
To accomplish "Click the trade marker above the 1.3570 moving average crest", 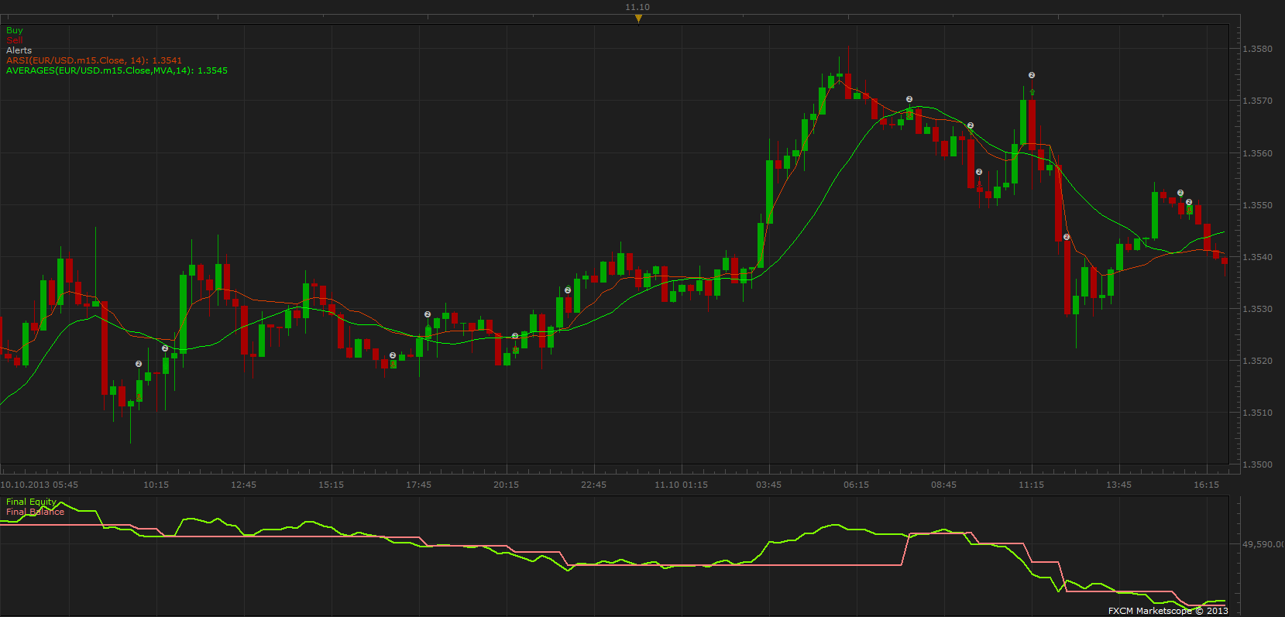I will [x=909, y=100].
